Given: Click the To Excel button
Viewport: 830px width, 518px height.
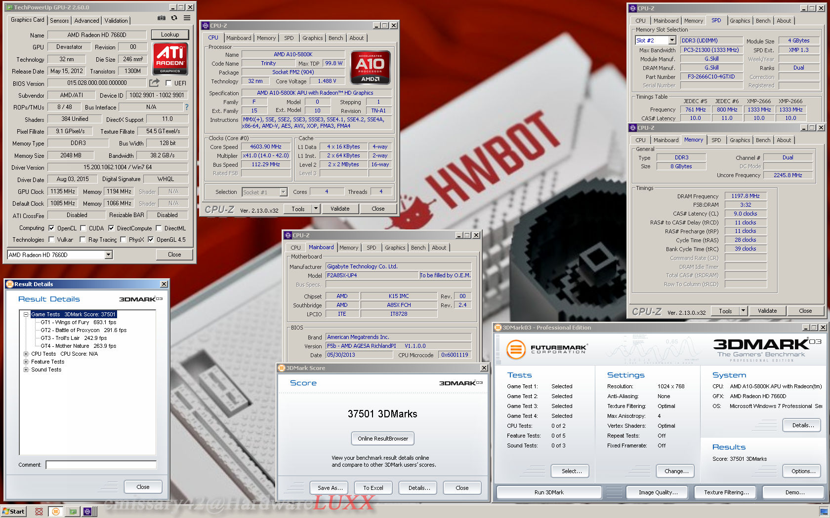Looking at the screenshot, I should pyautogui.click(x=373, y=488).
